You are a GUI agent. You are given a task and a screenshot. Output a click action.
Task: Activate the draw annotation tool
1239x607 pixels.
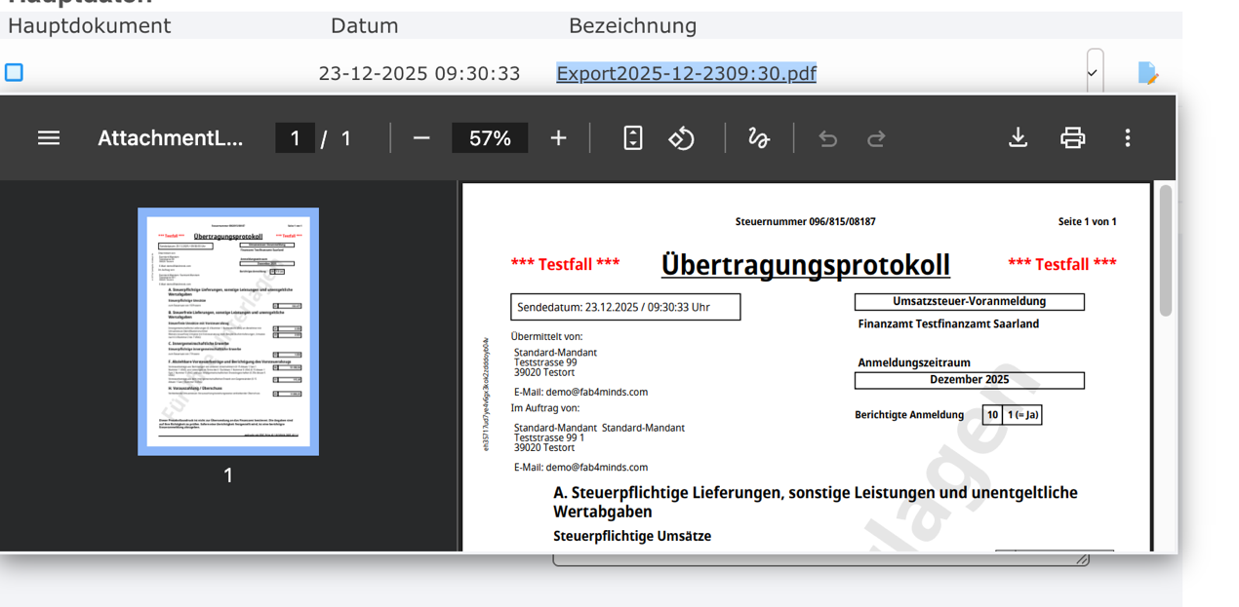coord(759,138)
